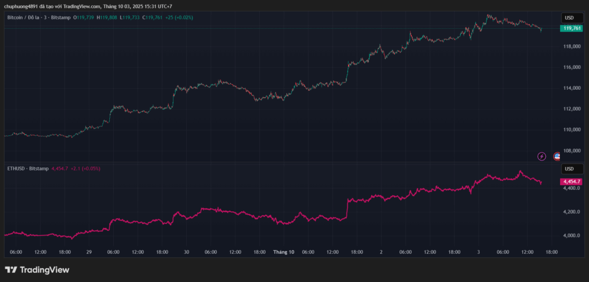Open USD currency selector on Bitcoin pane

pyautogui.click(x=569, y=17)
